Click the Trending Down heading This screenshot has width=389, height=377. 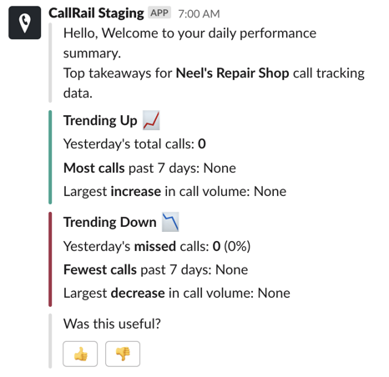pyautogui.click(x=110, y=222)
